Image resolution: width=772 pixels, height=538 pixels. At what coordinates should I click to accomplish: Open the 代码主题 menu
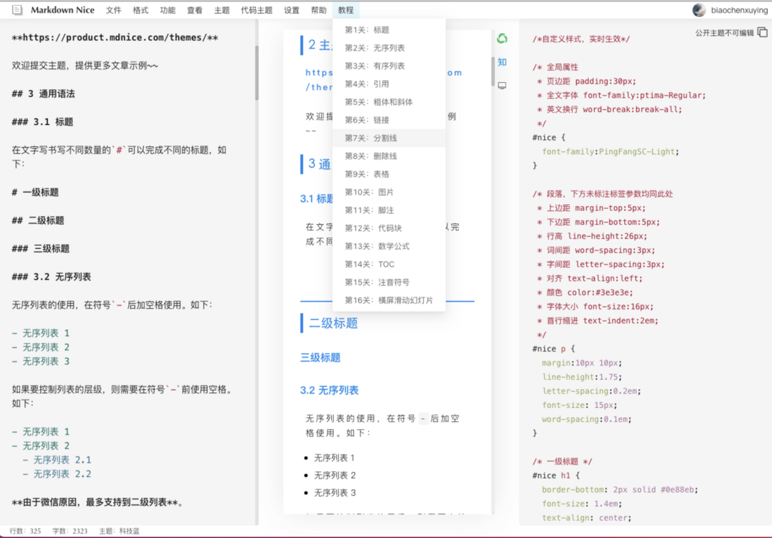(257, 11)
